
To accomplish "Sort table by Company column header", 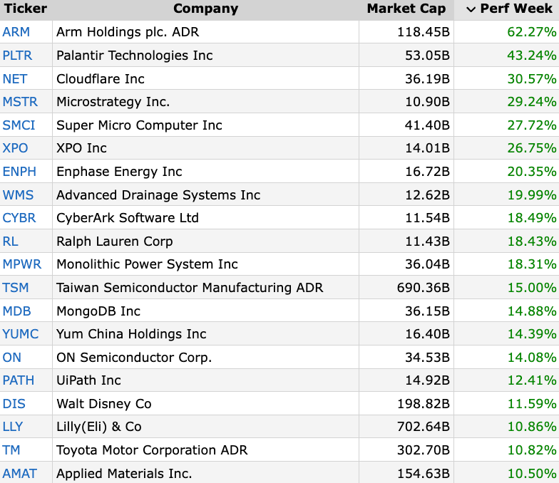I will click(x=205, y=9).
